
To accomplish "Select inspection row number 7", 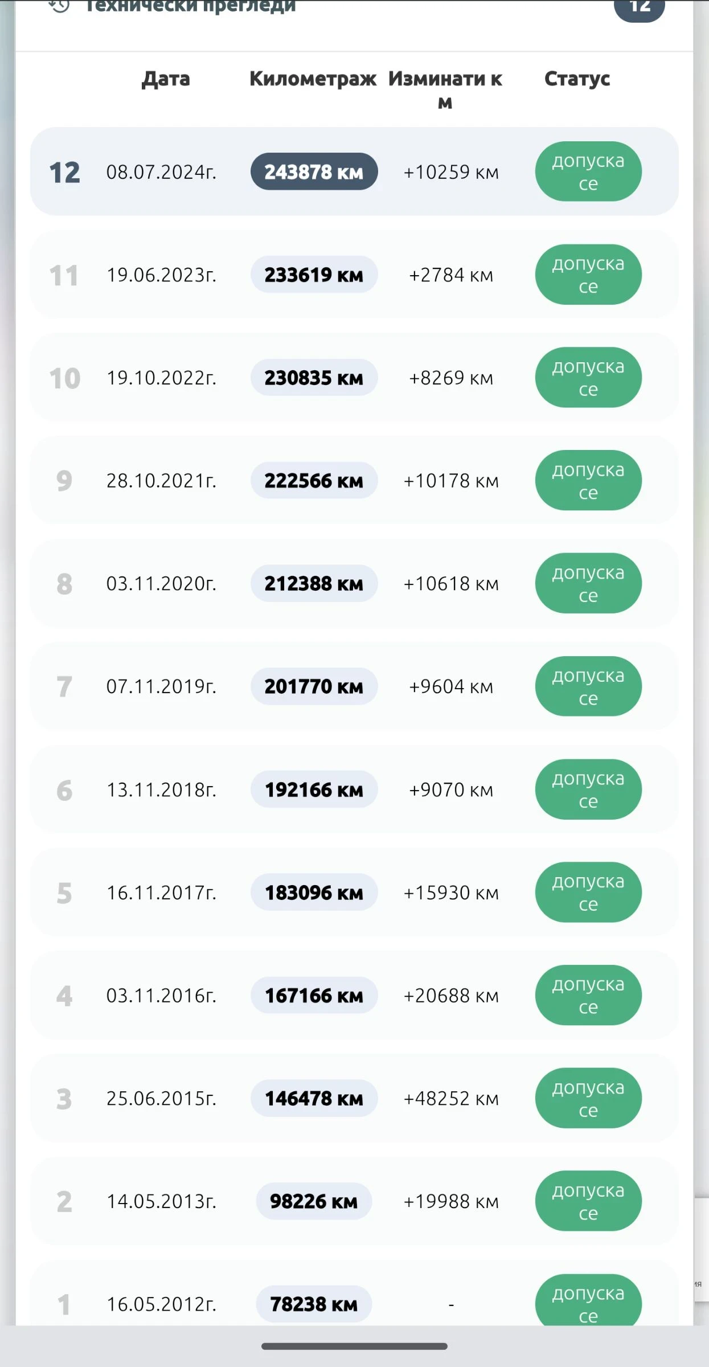I will tap(354, 686).
